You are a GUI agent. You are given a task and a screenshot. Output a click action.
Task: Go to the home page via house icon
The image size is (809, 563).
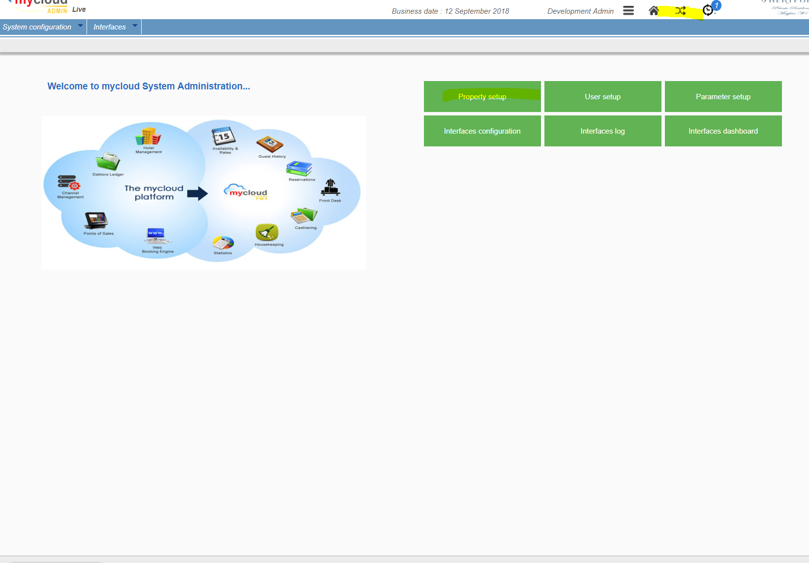point(654,11)
